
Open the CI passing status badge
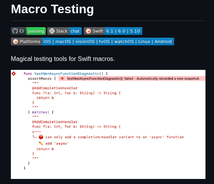(28, 31)
